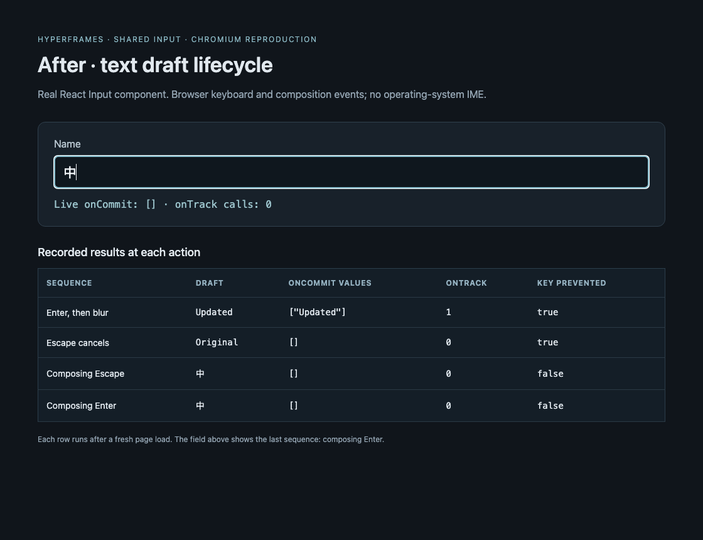Select the 'Composing Escape' row label

(85, 374)
